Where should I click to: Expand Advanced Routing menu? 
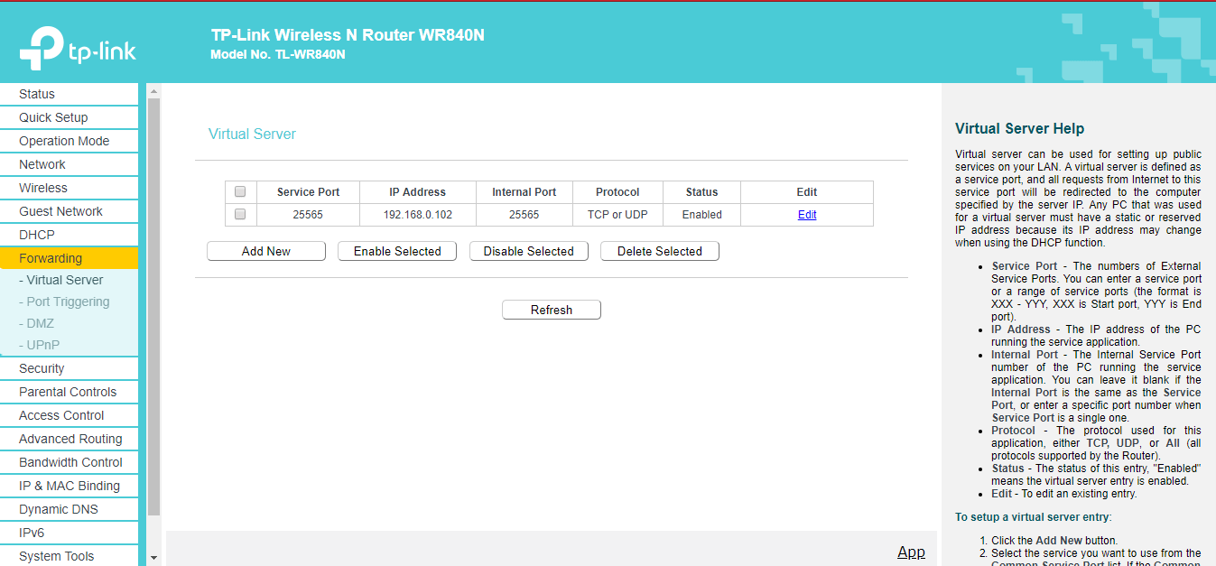pos(69,439)
